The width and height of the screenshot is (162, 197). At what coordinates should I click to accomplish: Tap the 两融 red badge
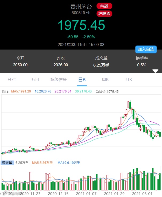pyautogui.click(x=104, y=6)
